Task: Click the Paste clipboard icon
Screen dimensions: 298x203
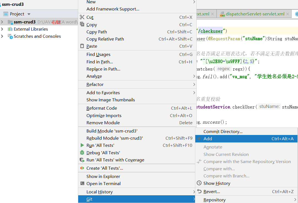Action: pyautogui.click(x=82, y=46)
